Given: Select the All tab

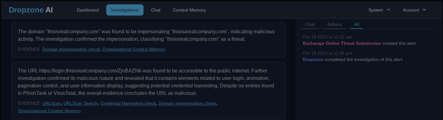Looking at the screenshot, I should (x=357, y=24).
